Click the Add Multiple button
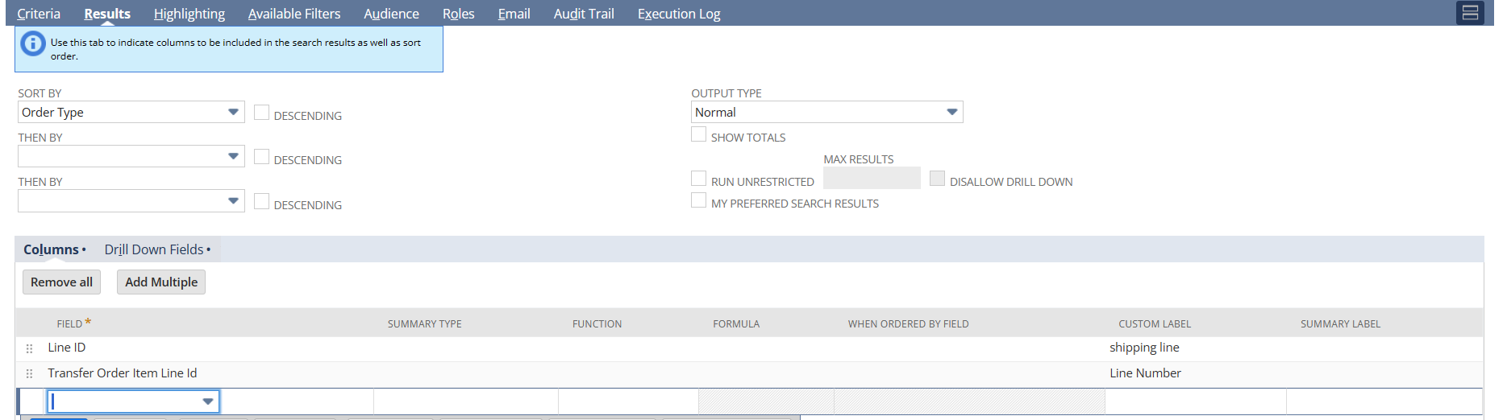This screenshot has width=1507, height=420. point(161,282)
